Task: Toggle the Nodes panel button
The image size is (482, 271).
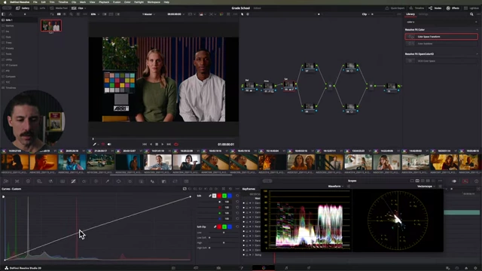Action: tap(435, 8)
